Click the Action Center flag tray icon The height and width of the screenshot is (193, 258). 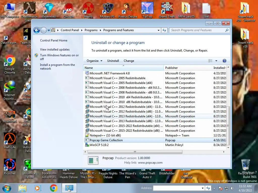[x=220, y=188]
